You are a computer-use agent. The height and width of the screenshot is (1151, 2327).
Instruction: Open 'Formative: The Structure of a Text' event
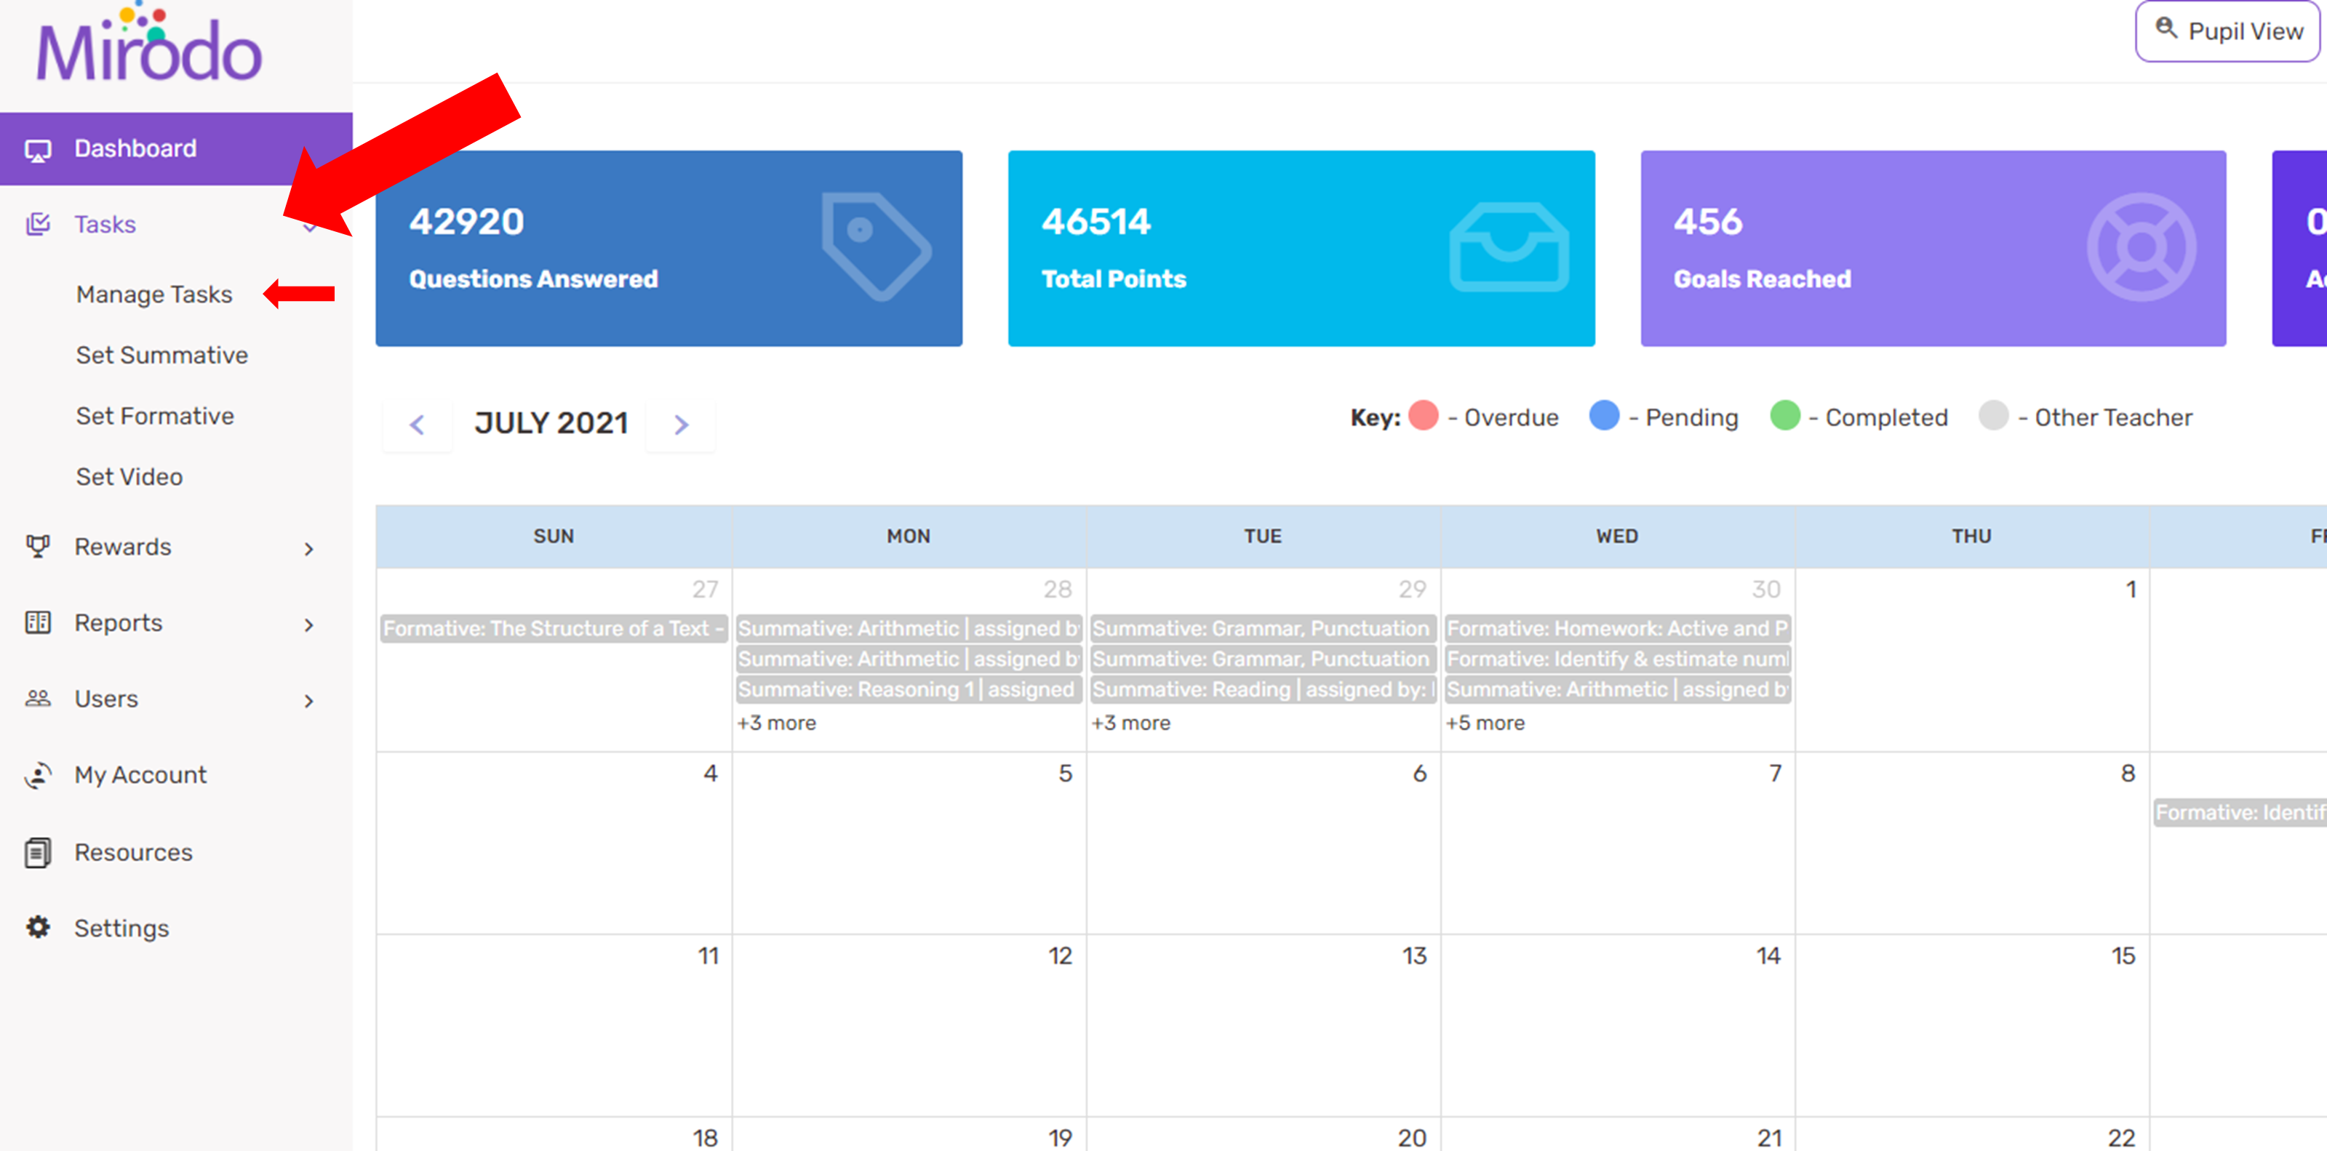tap(554, 628)
